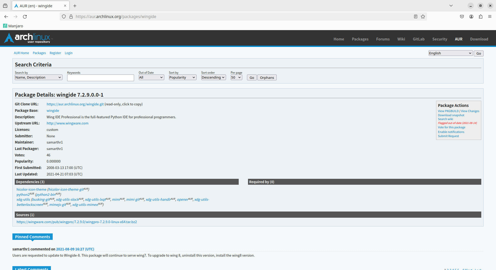The height and width of the screenshot is (270, 496).
Task: Click the Keywords search input field
Action: click(100, 78)
